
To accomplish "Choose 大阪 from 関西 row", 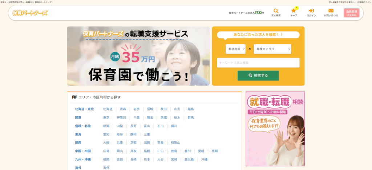I will (x=106, y=143).
